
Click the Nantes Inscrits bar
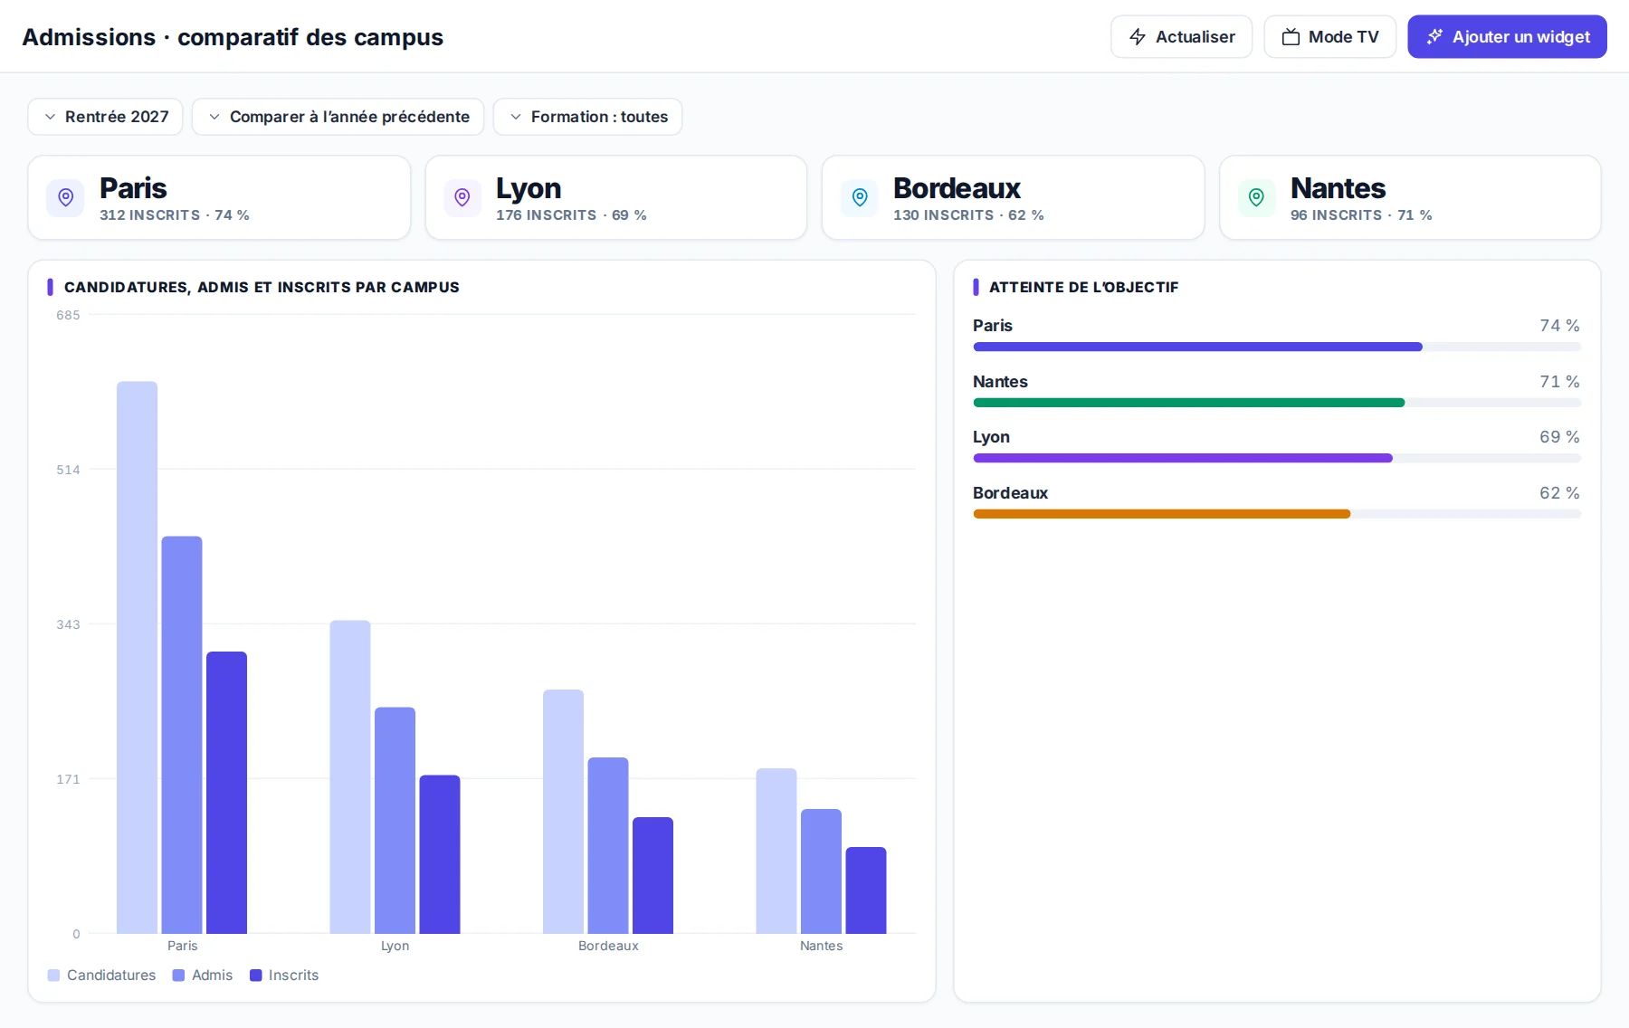(866, 890)
